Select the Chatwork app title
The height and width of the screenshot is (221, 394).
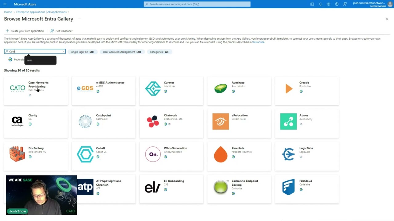tap(170, 115)
